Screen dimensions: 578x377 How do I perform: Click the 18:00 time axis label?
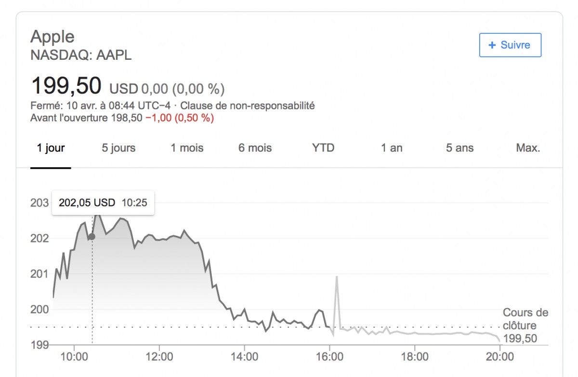tap(415, 357)
